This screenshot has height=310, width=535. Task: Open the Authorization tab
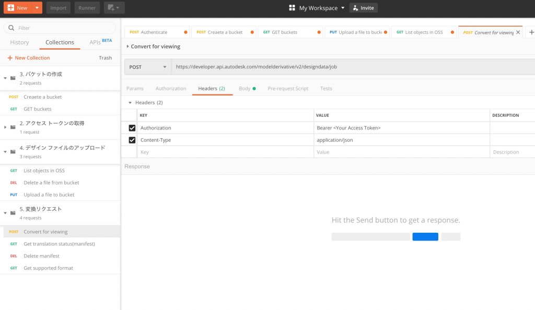(x=171, y=89)
